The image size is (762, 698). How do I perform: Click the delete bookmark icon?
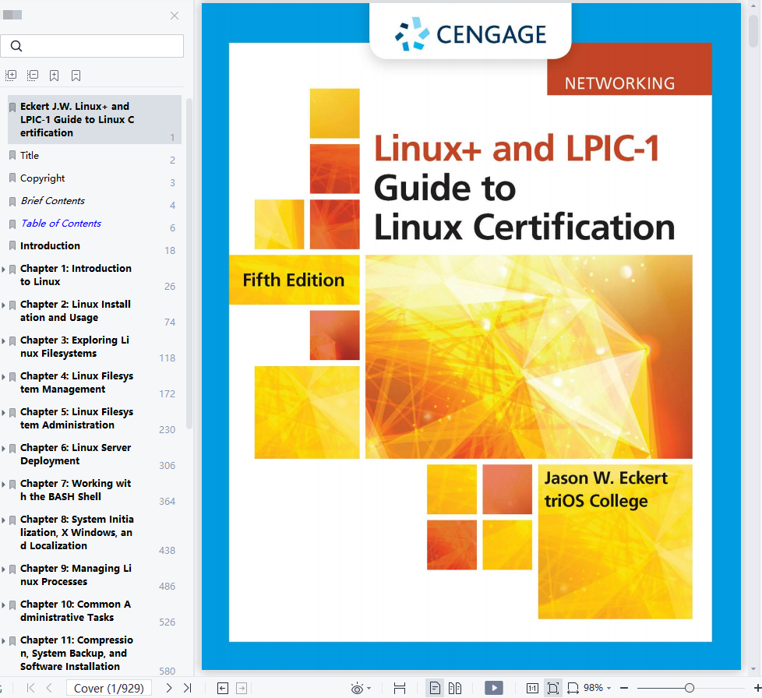[x=76, y=76]
